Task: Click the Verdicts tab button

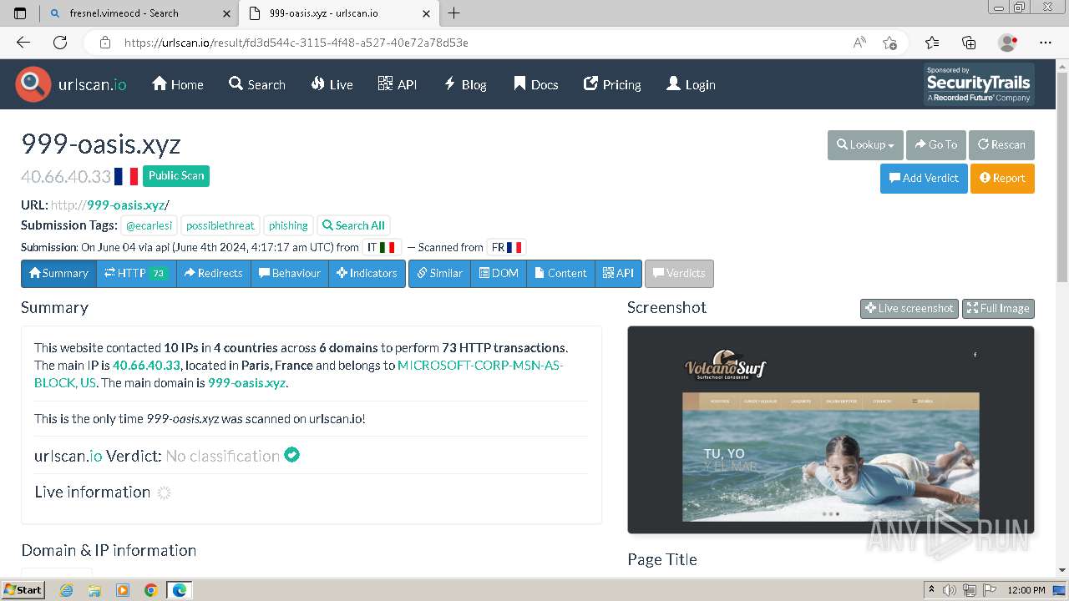Action: pos(679,273)
